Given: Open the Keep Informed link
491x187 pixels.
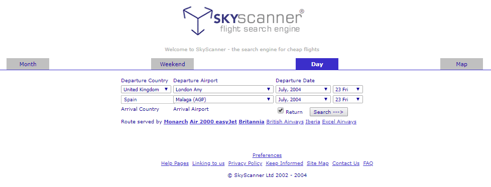Looking at the screenshot, I should [285, 163].
